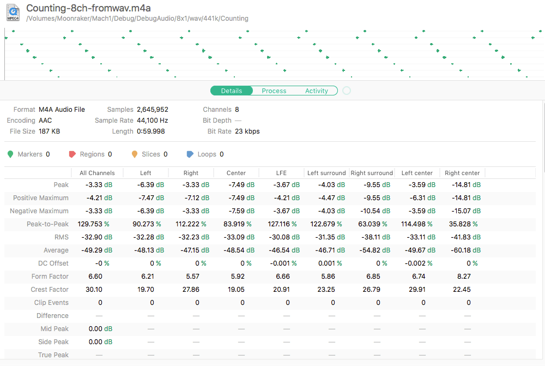Select the Length value 0:59.998
This screenshot has width=545, height=366.
(151, 131)
